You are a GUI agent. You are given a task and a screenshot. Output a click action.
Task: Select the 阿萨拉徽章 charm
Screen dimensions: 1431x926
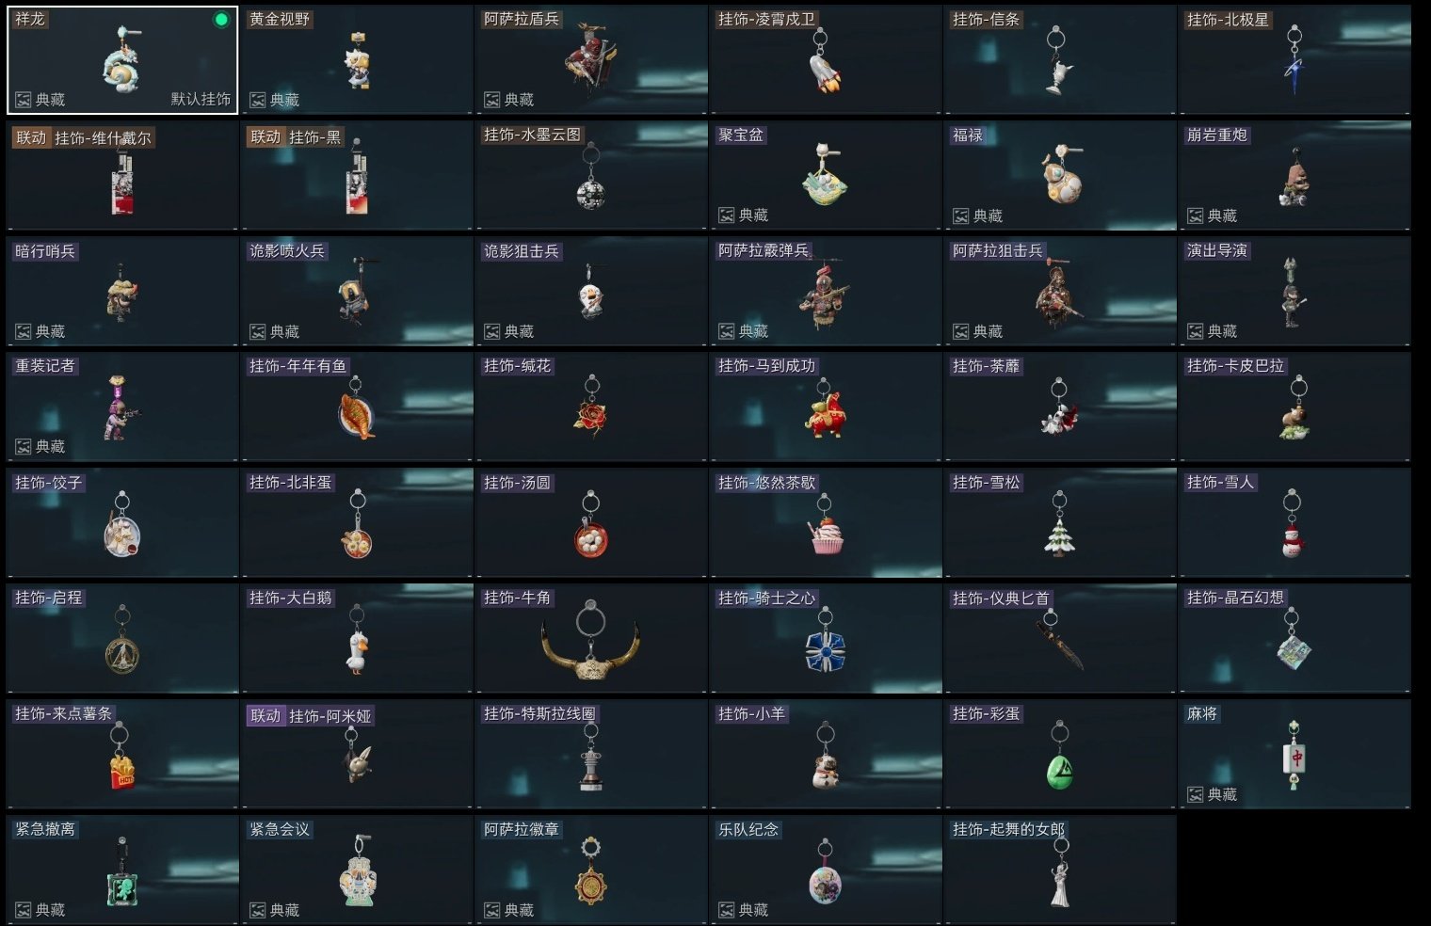[x=591, y=870]
